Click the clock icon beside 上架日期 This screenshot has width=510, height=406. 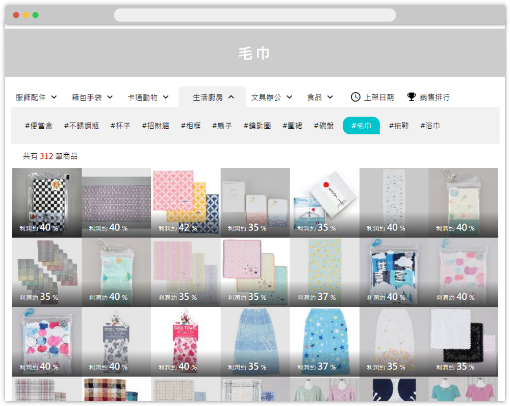[355, 97]
